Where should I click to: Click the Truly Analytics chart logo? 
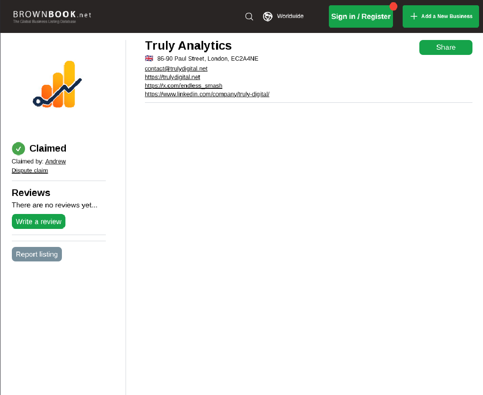coord(58,84)
